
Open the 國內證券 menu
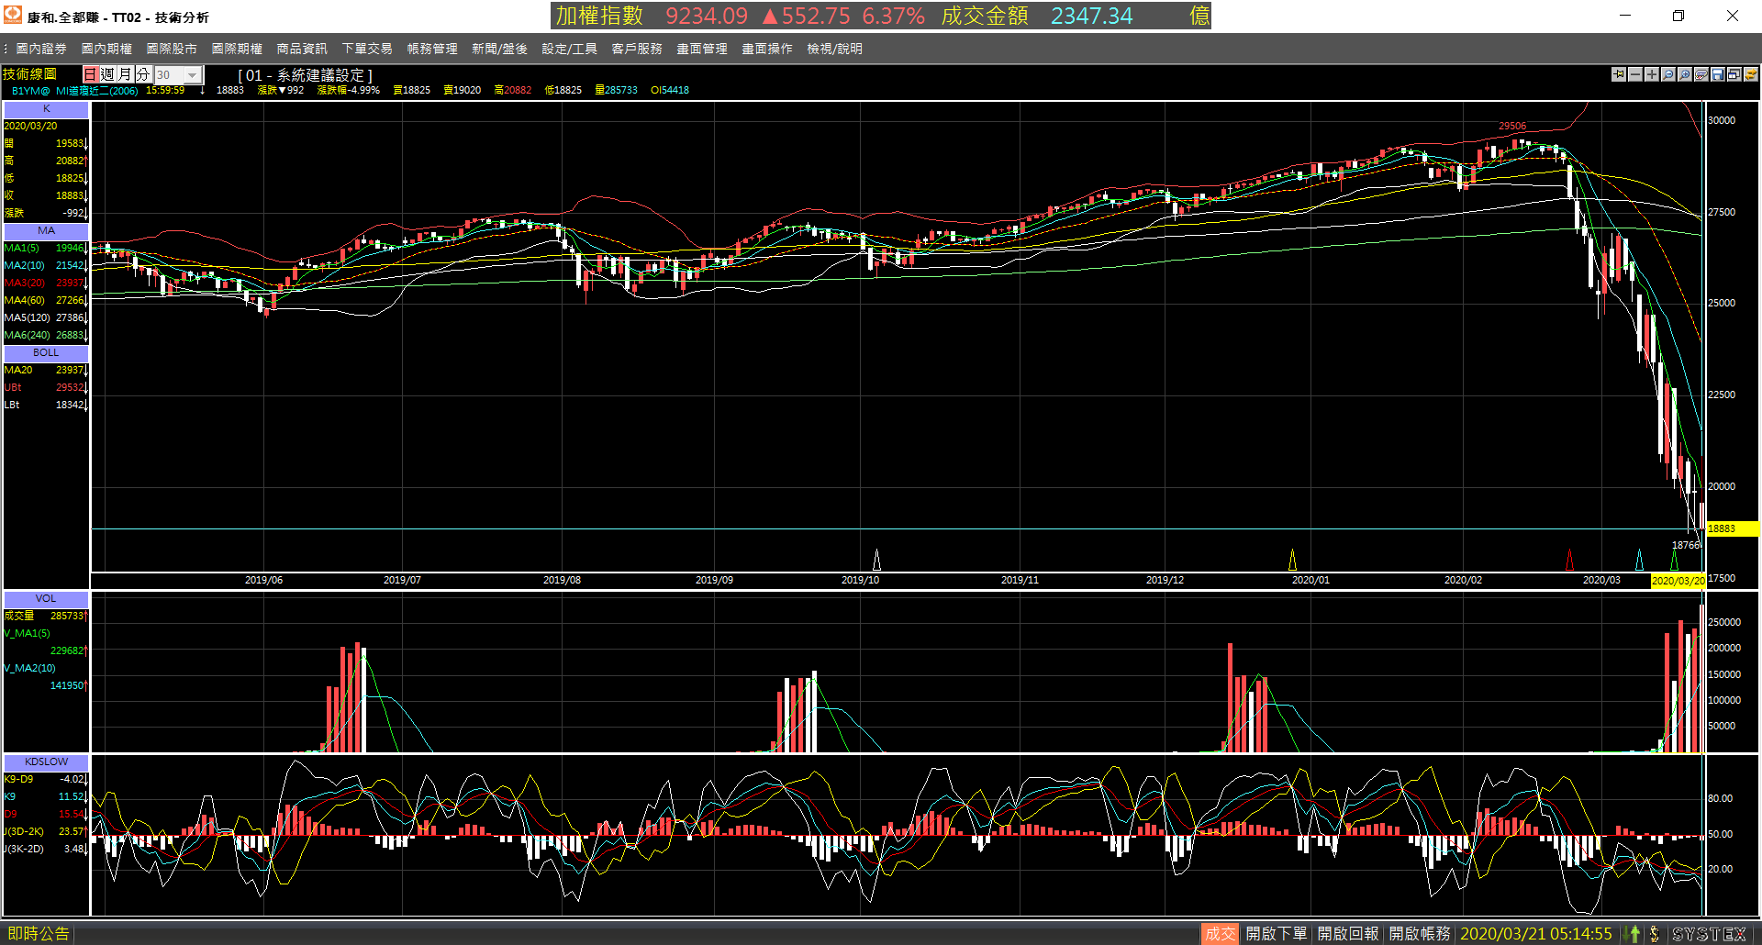pos(41,49)
